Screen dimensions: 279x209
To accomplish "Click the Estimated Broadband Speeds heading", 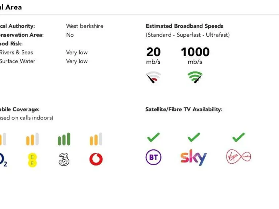I will pos(185,26).
